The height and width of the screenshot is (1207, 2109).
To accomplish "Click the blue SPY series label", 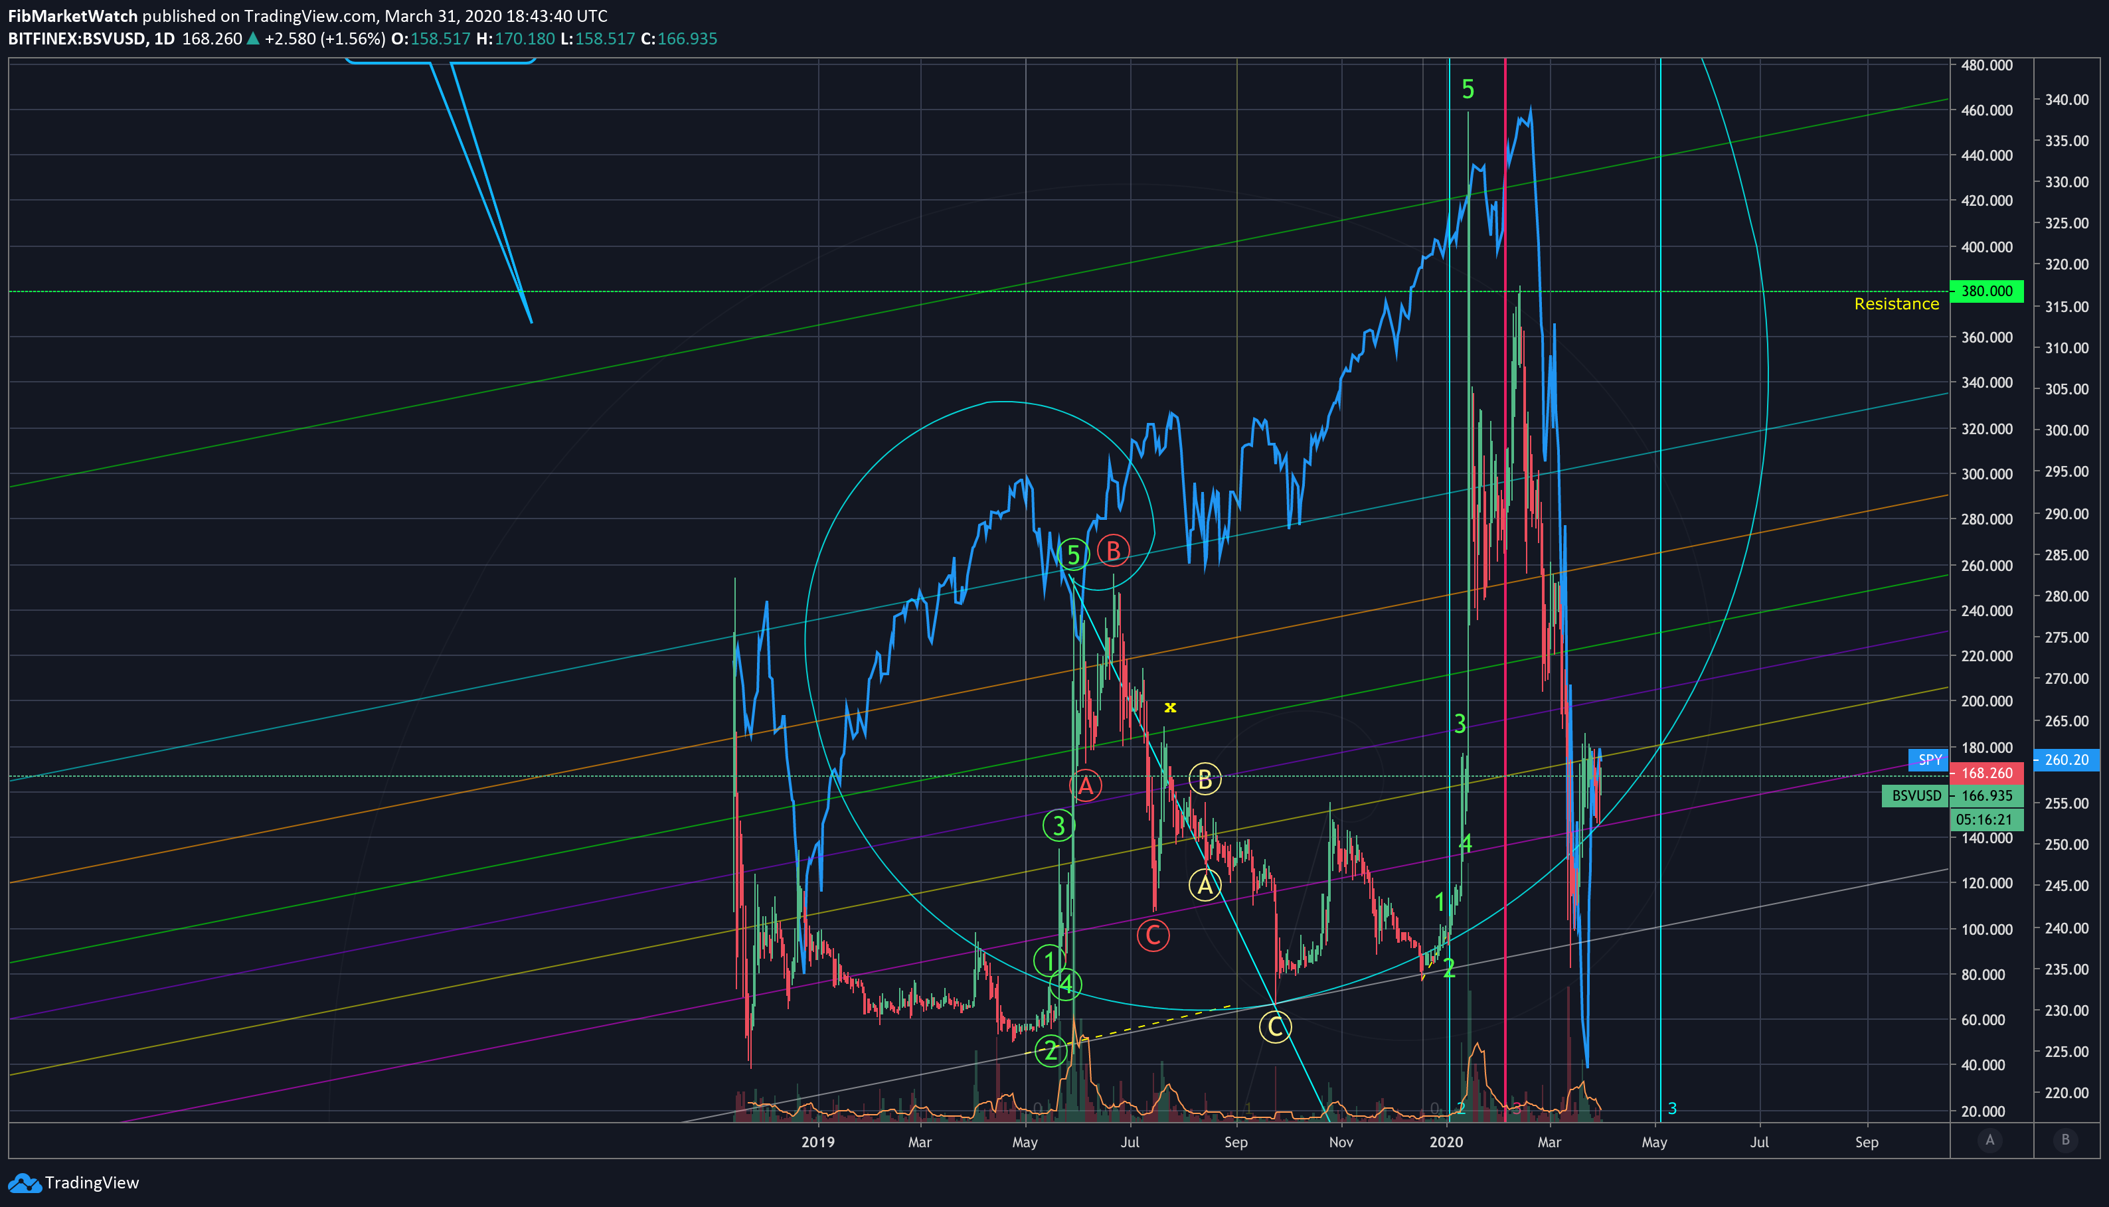I will click(1928, 760).
